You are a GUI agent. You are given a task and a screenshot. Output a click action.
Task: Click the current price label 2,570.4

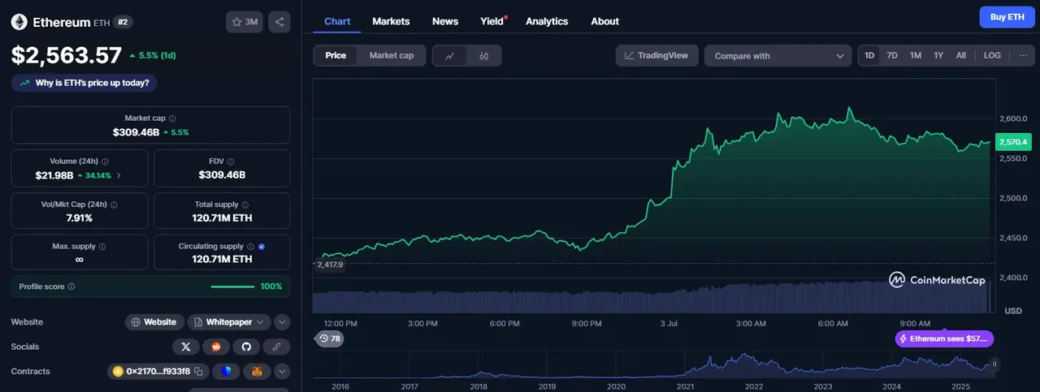point(1012,142)
